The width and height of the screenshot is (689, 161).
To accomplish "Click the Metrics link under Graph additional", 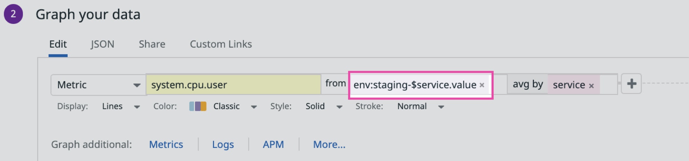I will [166, 144].
